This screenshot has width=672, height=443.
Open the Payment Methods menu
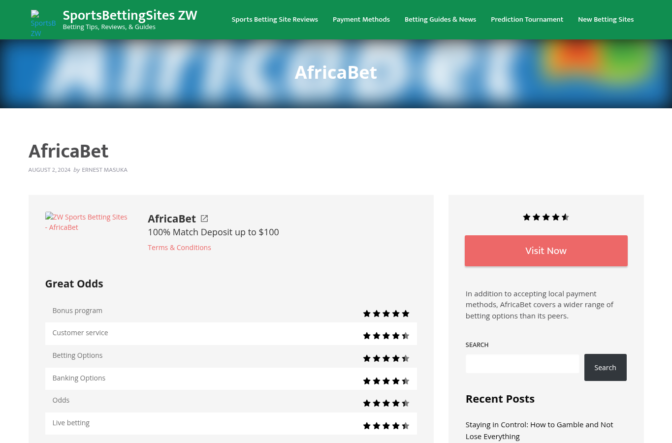(x=361, y=20)
